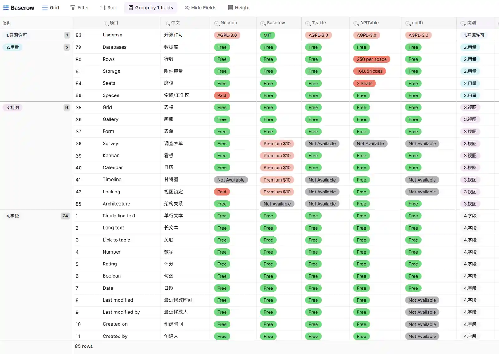
Task: Select the 项目 column header
Action: (116, 23)
